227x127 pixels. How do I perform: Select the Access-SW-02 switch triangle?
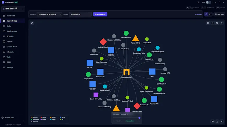tap(136, 39)
